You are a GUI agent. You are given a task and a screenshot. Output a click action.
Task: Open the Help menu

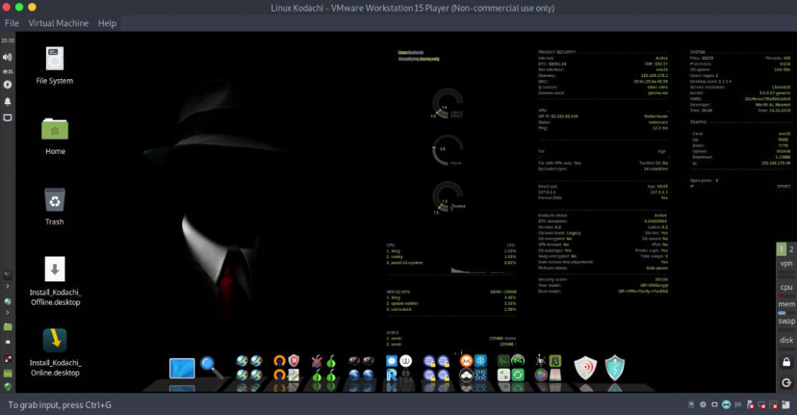107,23
